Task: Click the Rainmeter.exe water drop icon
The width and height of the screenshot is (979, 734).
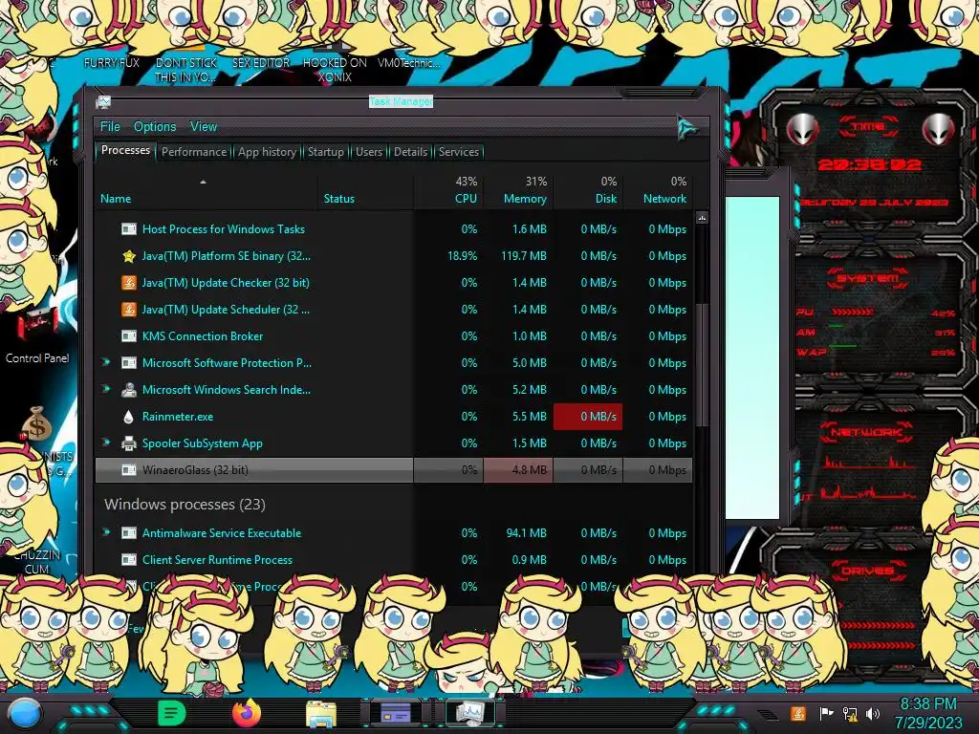Action: 129,417
